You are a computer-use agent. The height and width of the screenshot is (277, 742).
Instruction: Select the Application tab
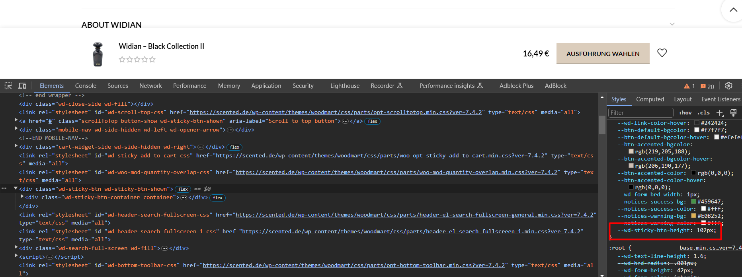click(x=266, y=86)
